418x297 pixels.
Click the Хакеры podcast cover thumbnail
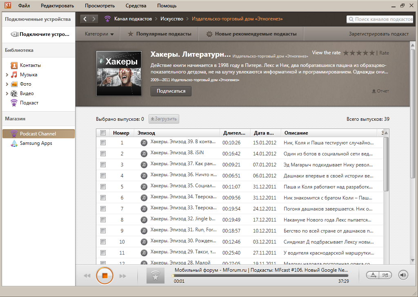pos(119,73)
